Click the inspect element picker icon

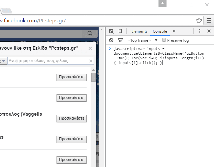(x=111, y=31)
